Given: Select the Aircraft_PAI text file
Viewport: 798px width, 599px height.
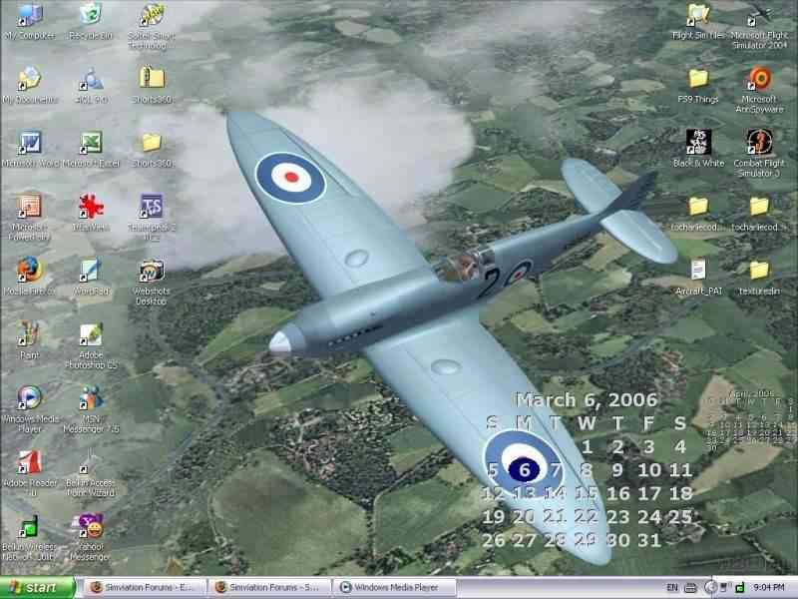Looking at the screenshot, I should 698,270.
